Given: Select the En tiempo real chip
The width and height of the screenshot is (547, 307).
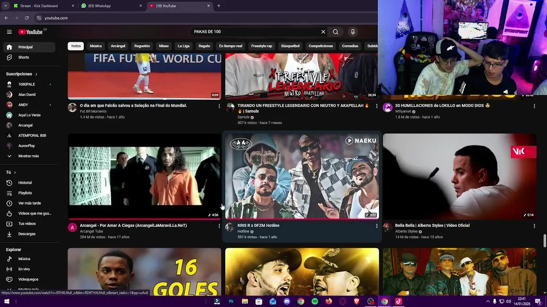Looking at the screenshot, I should 231,46.
